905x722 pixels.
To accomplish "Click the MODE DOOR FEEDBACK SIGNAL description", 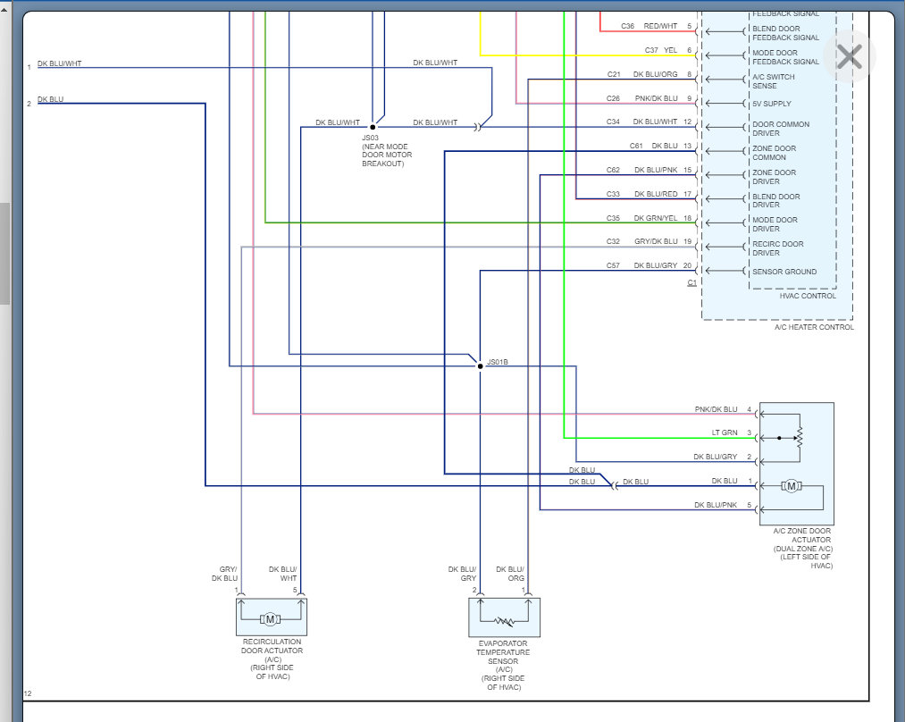I will [785, 57].
